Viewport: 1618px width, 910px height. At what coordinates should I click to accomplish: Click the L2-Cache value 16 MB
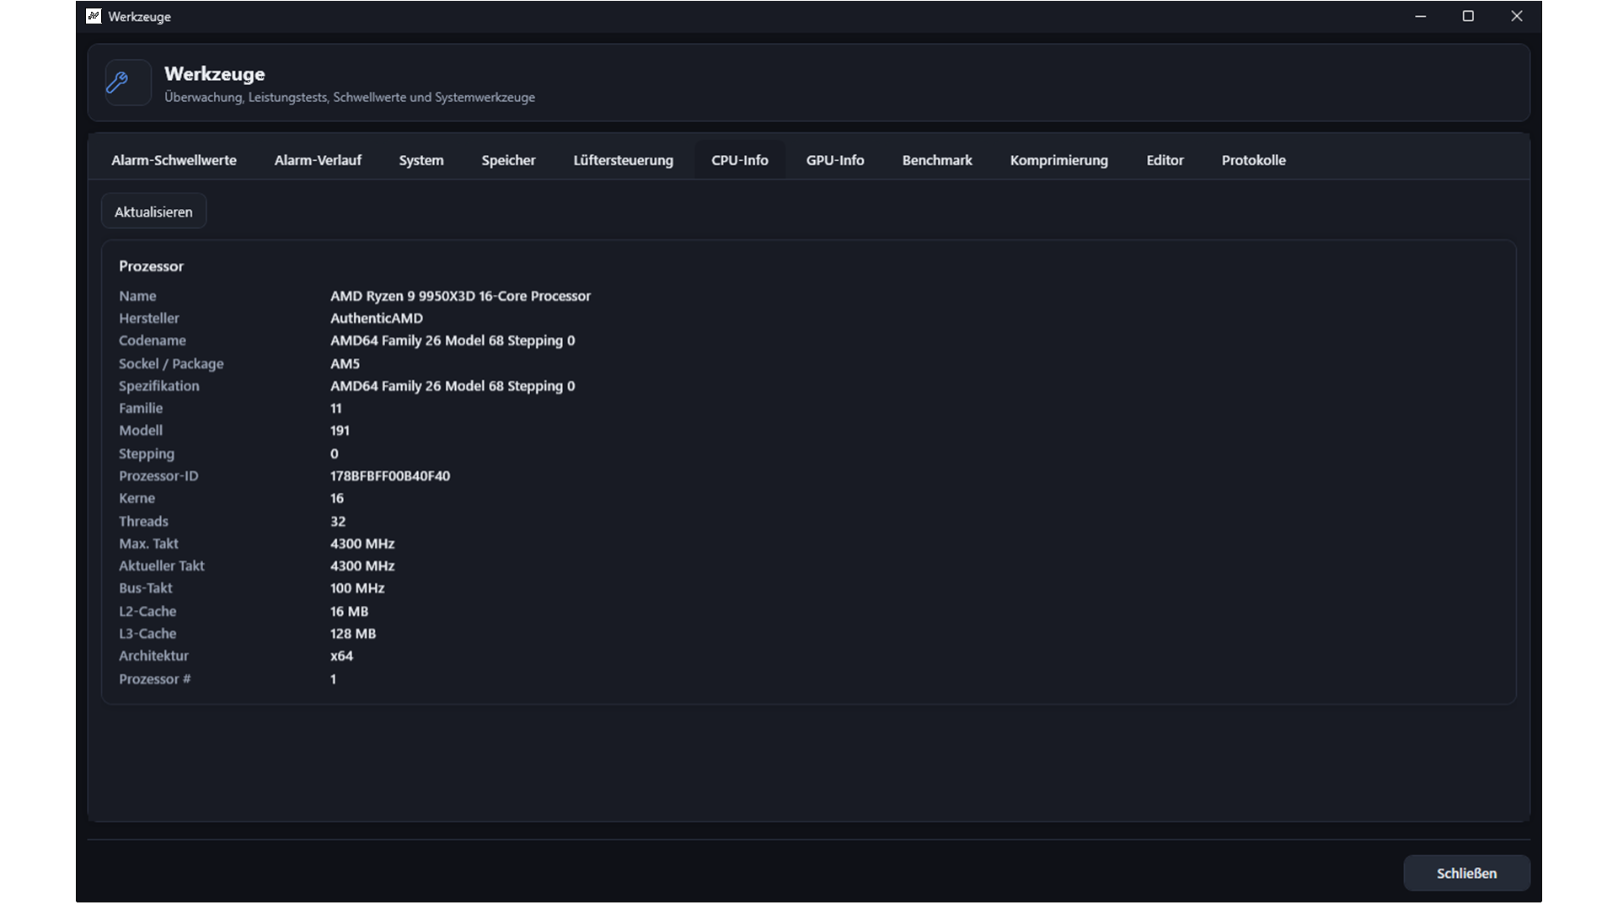pyautogui.click(x=349, y=612)
